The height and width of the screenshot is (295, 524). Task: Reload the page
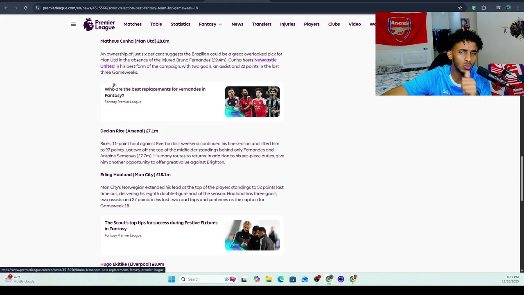click(x=25, y=8)
